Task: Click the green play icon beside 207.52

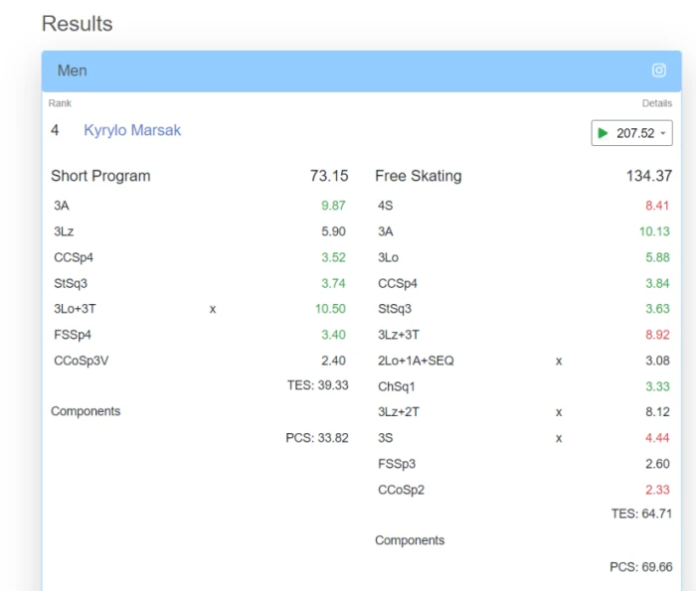Action: point(603,133)
